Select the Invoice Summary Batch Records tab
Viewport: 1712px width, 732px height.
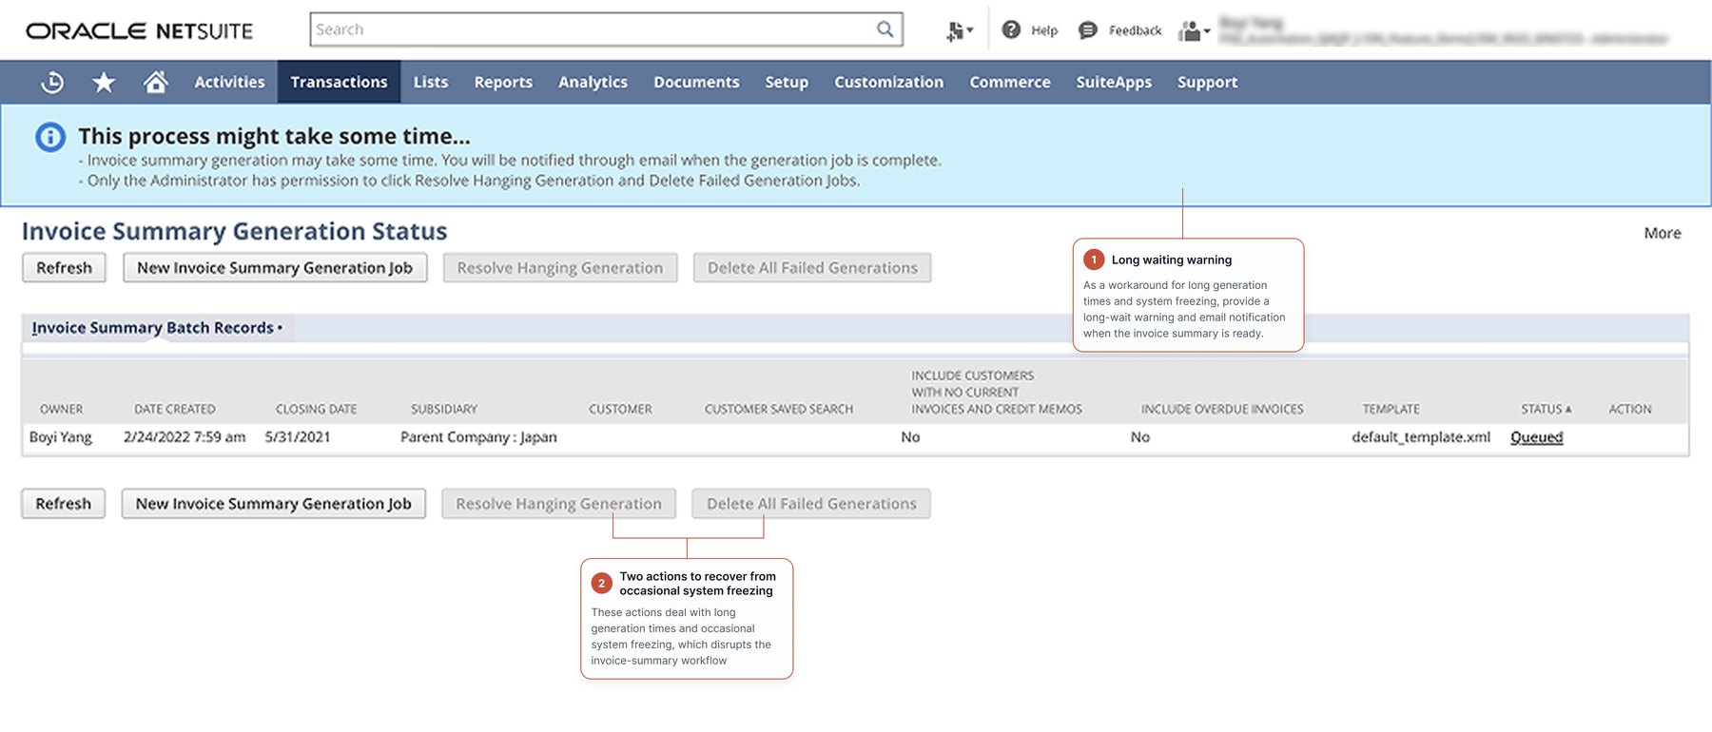157,328
